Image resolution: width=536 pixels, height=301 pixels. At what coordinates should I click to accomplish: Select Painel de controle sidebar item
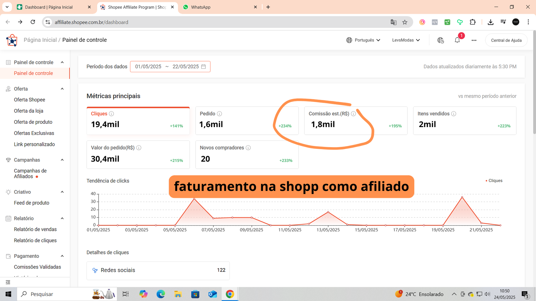point(33,73)
